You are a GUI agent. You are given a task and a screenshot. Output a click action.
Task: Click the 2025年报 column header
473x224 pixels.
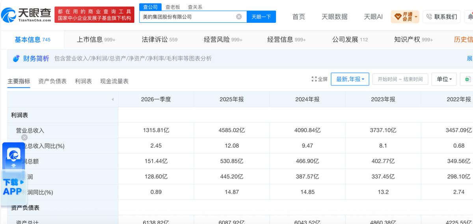232,99
